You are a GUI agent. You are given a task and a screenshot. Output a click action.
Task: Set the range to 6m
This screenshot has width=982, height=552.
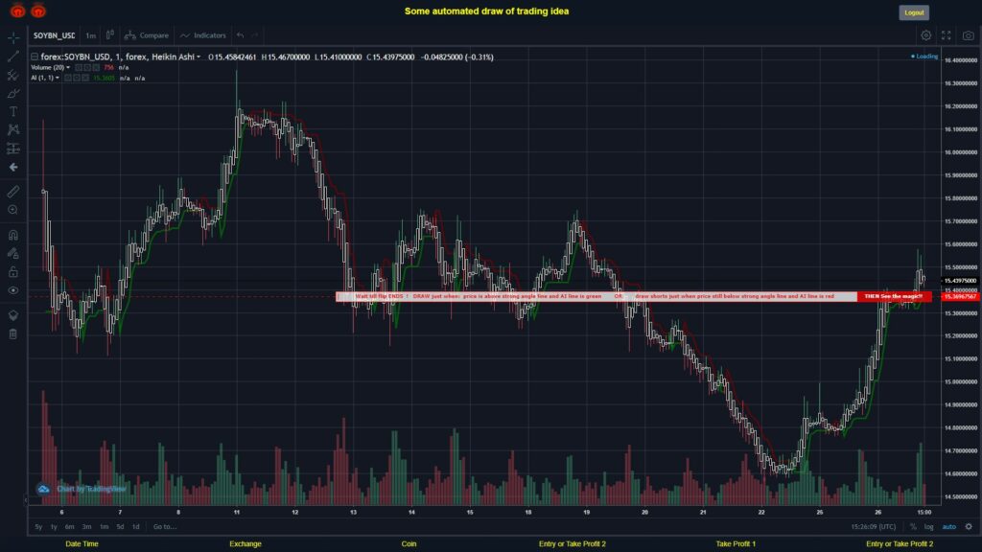pyautogui.click(x=69, y=527)
